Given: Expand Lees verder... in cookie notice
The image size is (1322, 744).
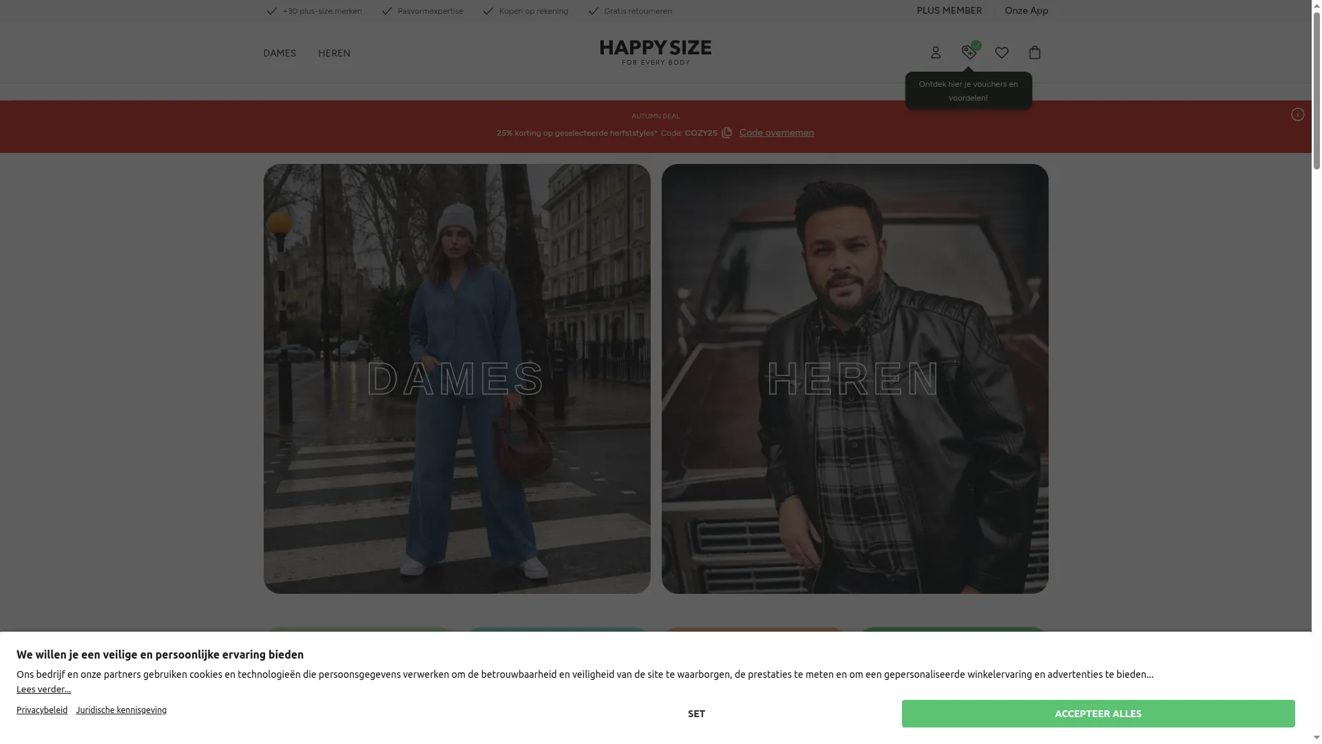Looking at the screenshot, I should pos(43,690).
